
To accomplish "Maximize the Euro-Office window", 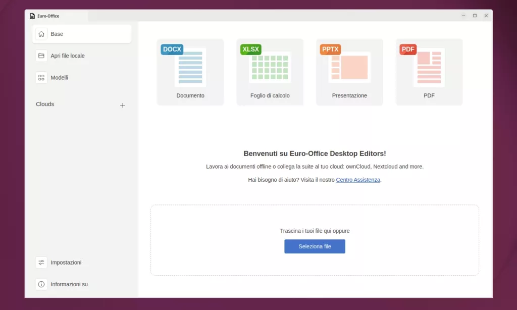I will pos(475,16).
